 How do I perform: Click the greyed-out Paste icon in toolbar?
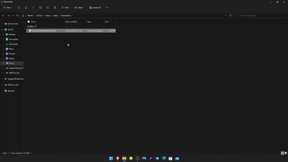pyautogui.click(x=33, y=8)
